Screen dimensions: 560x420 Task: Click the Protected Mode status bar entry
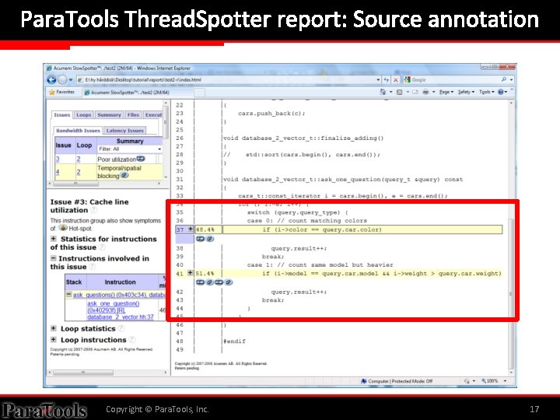tap(397, 381)
